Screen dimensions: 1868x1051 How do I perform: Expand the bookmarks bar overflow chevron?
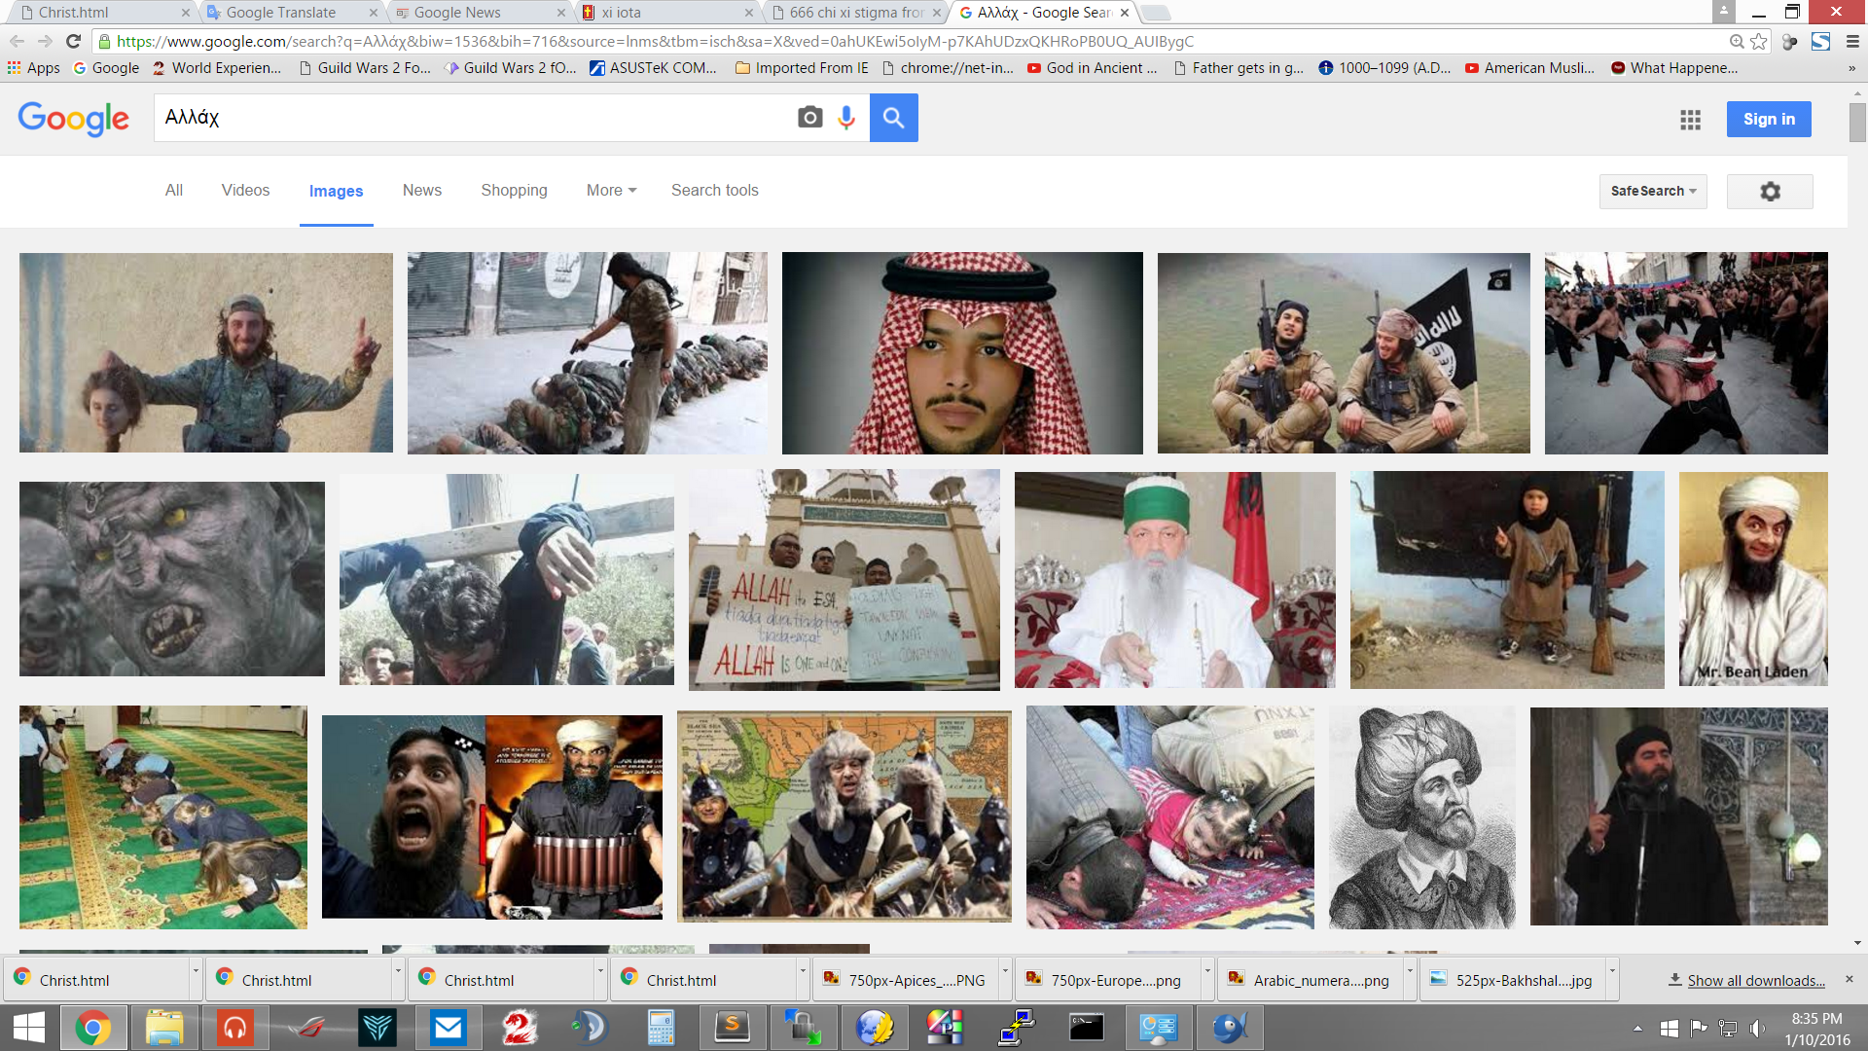(x=1851, y=68)
